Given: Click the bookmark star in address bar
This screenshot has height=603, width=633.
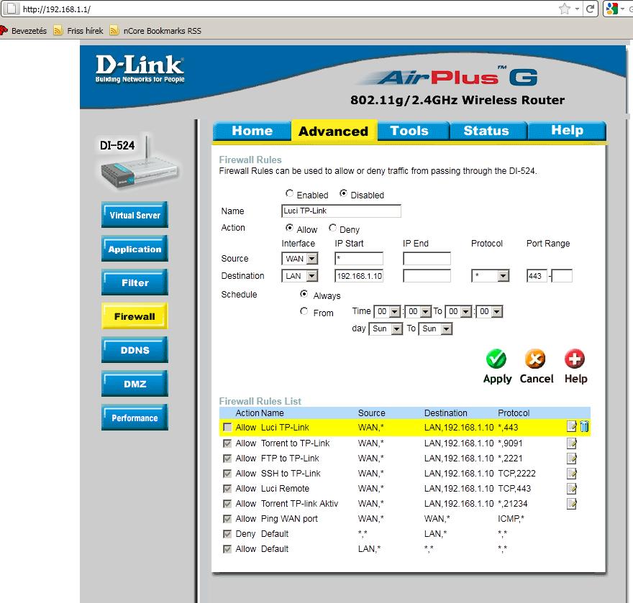Looking at the screenshot, I should click(565, 9).
